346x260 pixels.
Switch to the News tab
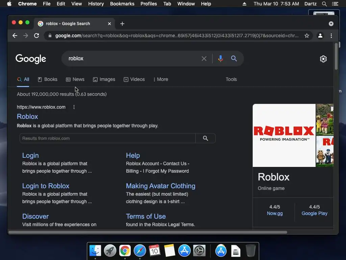tap(75, 79)
